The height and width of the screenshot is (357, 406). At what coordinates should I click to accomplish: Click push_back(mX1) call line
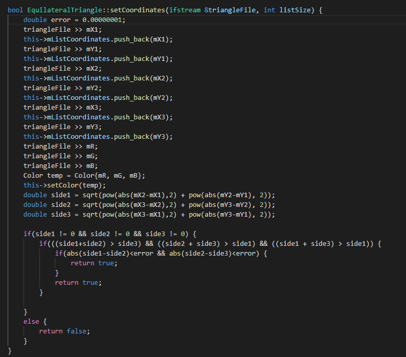click(x=98, y=39)
